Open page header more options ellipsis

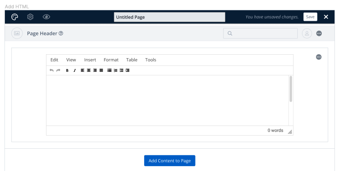click(319, 33)
